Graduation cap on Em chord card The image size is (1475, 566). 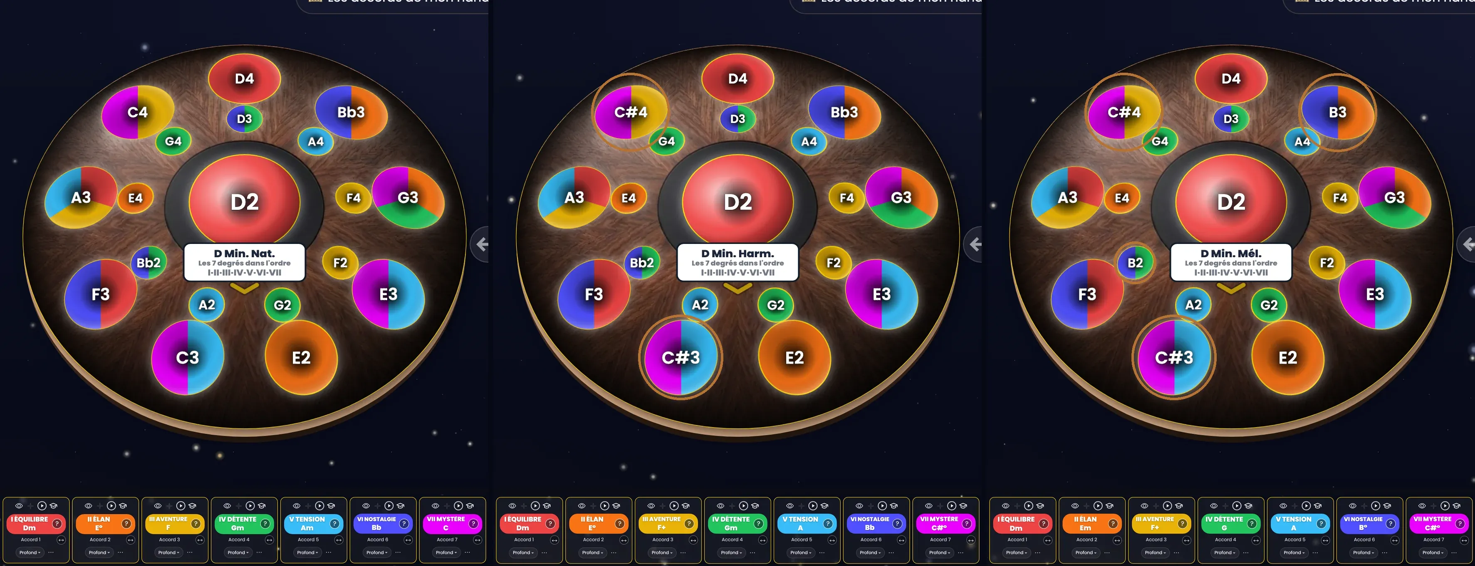1110,506
